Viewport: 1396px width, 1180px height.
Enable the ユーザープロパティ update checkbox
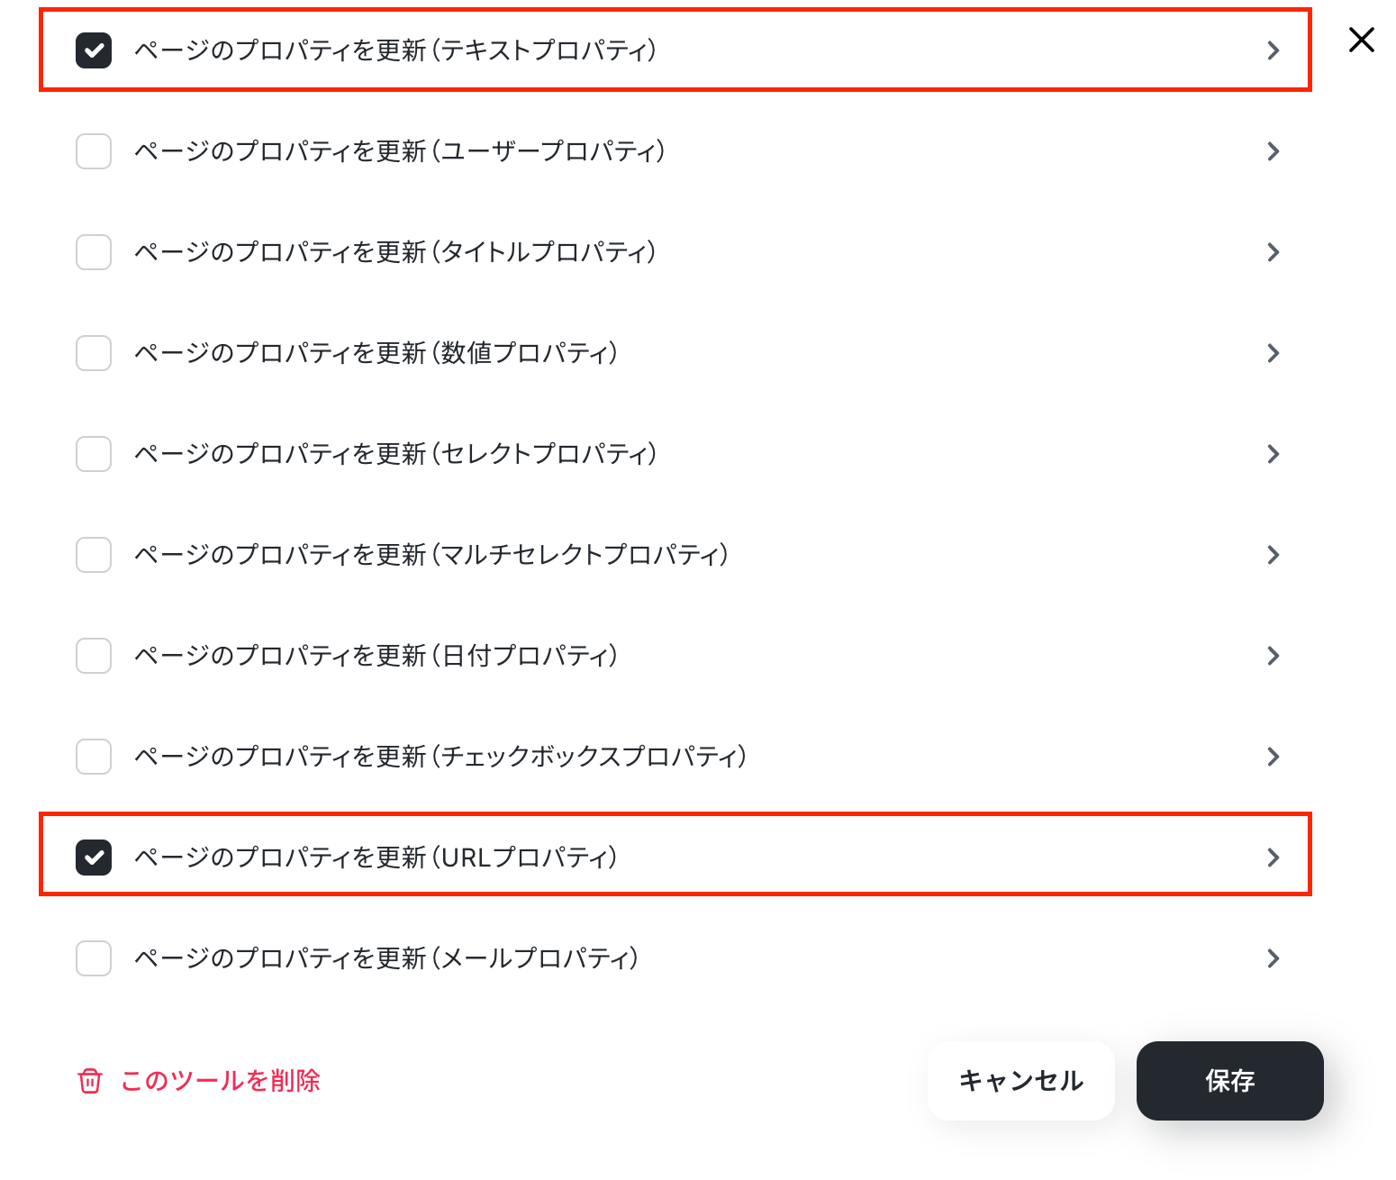coord(94,151)
